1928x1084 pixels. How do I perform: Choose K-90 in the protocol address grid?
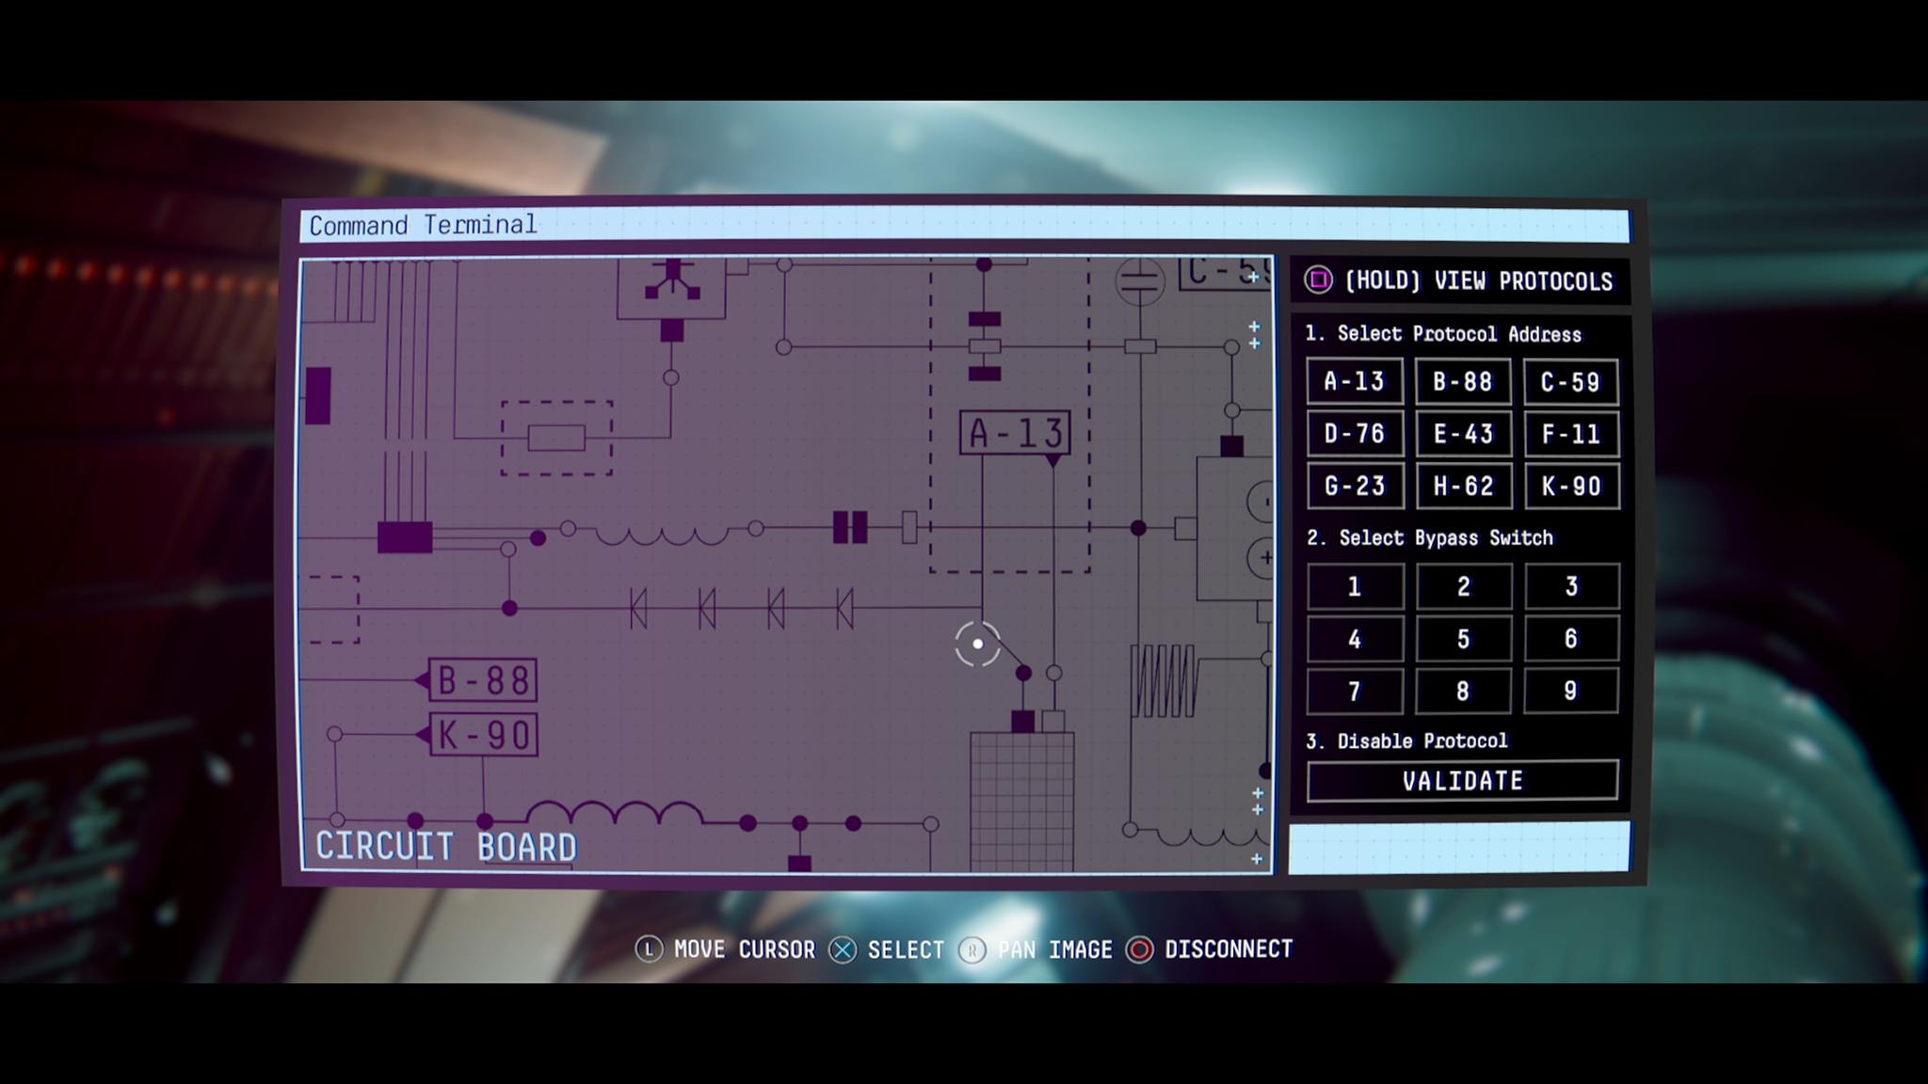[x=1570, y=486]
